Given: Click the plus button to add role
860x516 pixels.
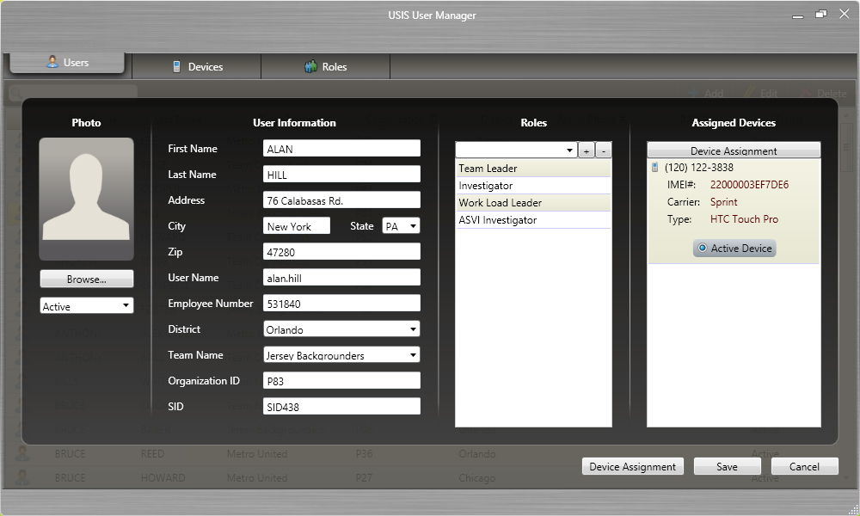Looking at the screenshot, I should pyautogui.click(x=586, y=150).
